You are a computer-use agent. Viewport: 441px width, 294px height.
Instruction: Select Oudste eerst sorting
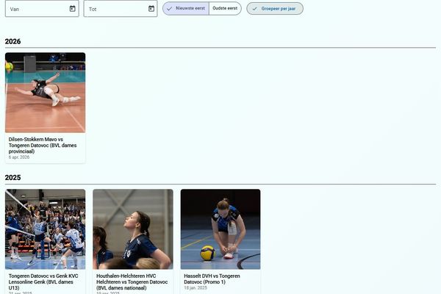click(x=225, y=8)
